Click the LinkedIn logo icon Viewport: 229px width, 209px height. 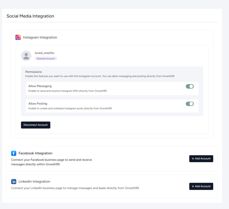[14, 182]
